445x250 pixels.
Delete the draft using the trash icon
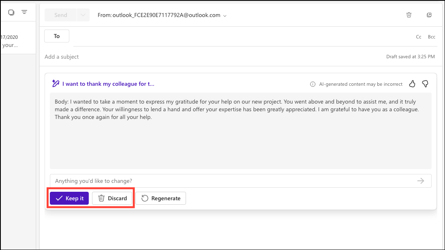click(409, 15)
